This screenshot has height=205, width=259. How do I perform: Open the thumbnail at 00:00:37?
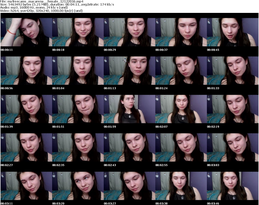(181, 32)
